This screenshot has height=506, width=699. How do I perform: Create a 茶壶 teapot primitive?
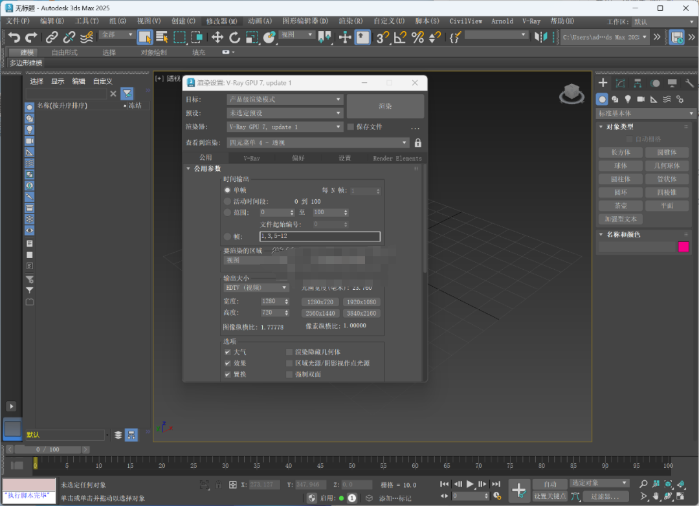click(621, 206)
